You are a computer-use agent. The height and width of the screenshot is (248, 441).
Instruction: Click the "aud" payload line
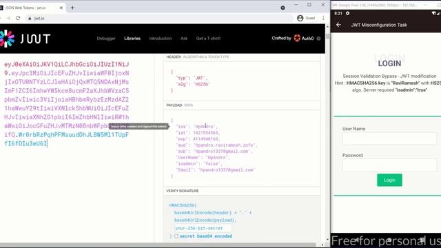[216, 145]
